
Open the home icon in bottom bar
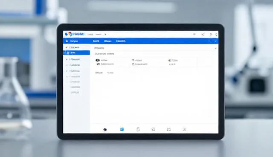105,130
